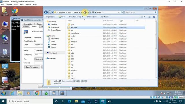Toggle the preview pane icon

149,17
